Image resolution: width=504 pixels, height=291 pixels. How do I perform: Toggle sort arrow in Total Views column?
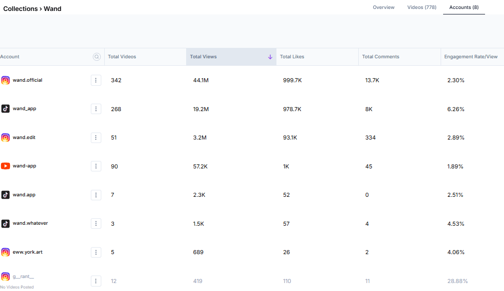[270, 57]
